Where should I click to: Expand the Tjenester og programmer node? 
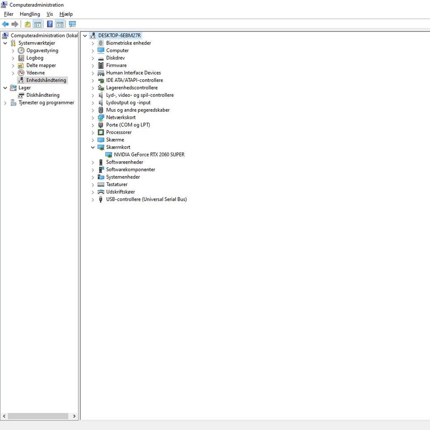(5, 103)
